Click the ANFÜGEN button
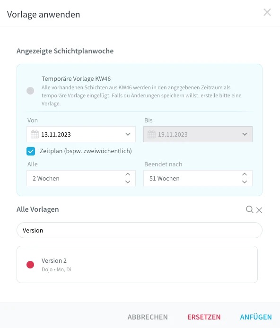The image size is (280, 328). 256,317
